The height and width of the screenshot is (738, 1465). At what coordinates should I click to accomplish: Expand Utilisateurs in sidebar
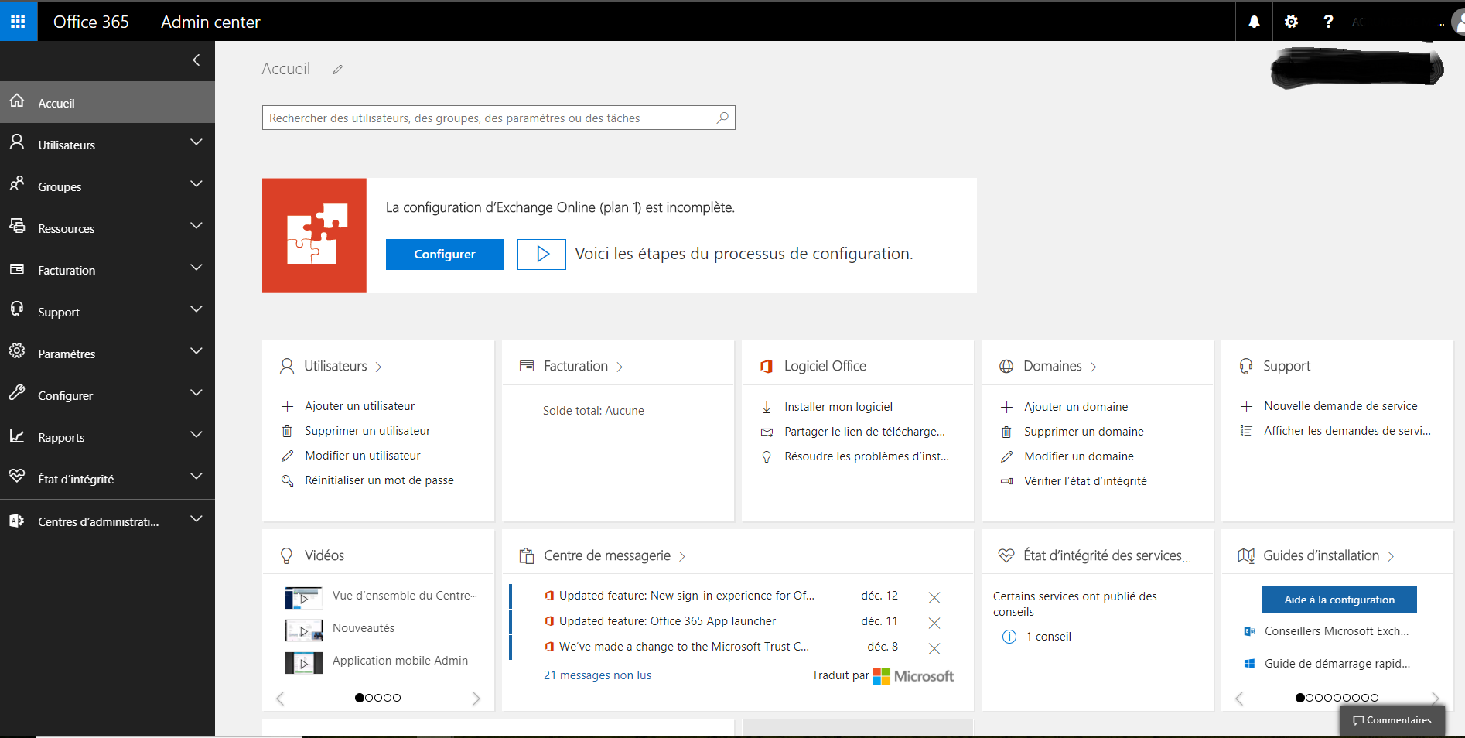coord(196,143)
